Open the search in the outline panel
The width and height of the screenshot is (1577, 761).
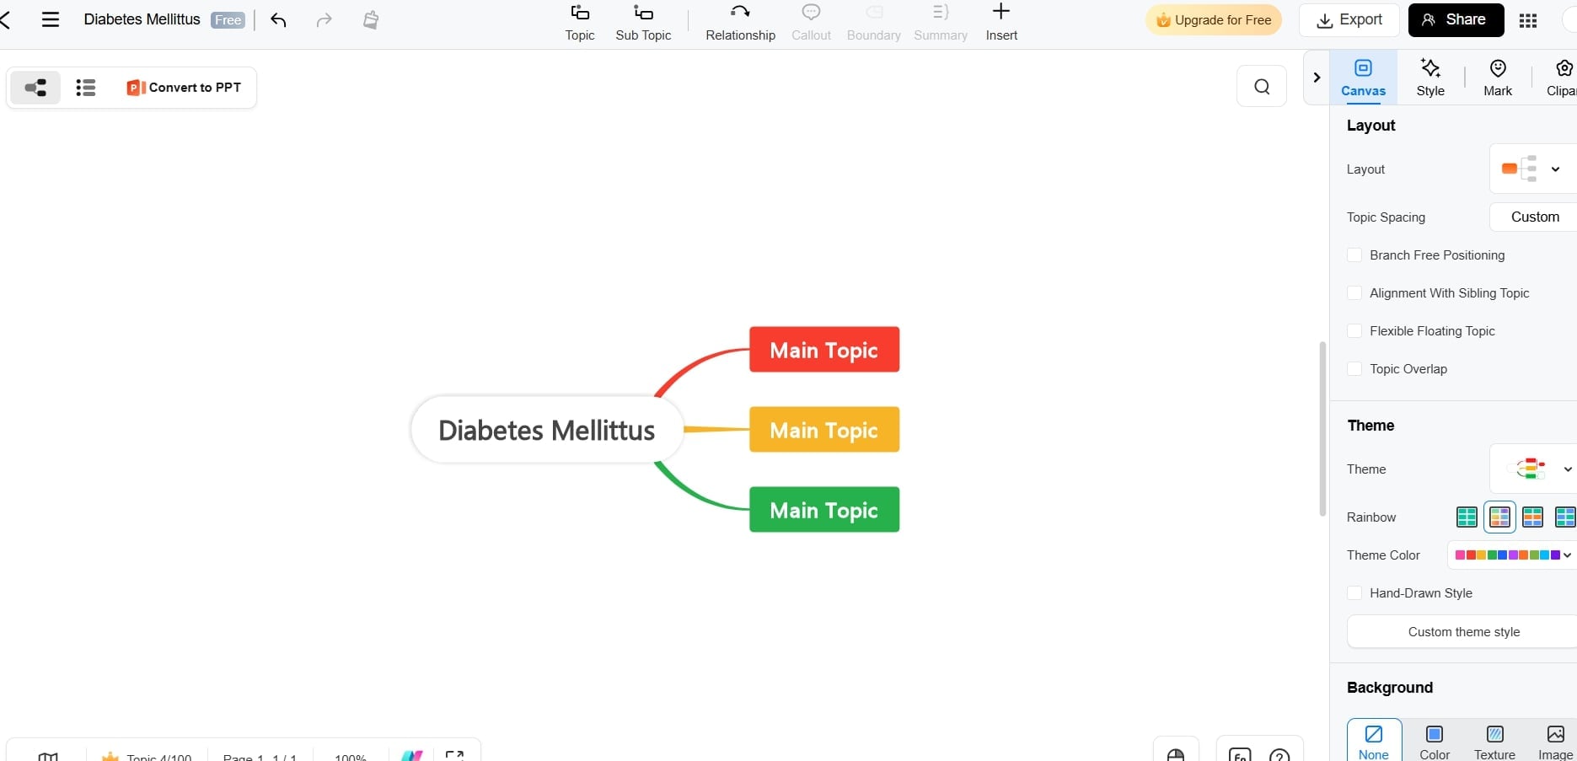1261,86
